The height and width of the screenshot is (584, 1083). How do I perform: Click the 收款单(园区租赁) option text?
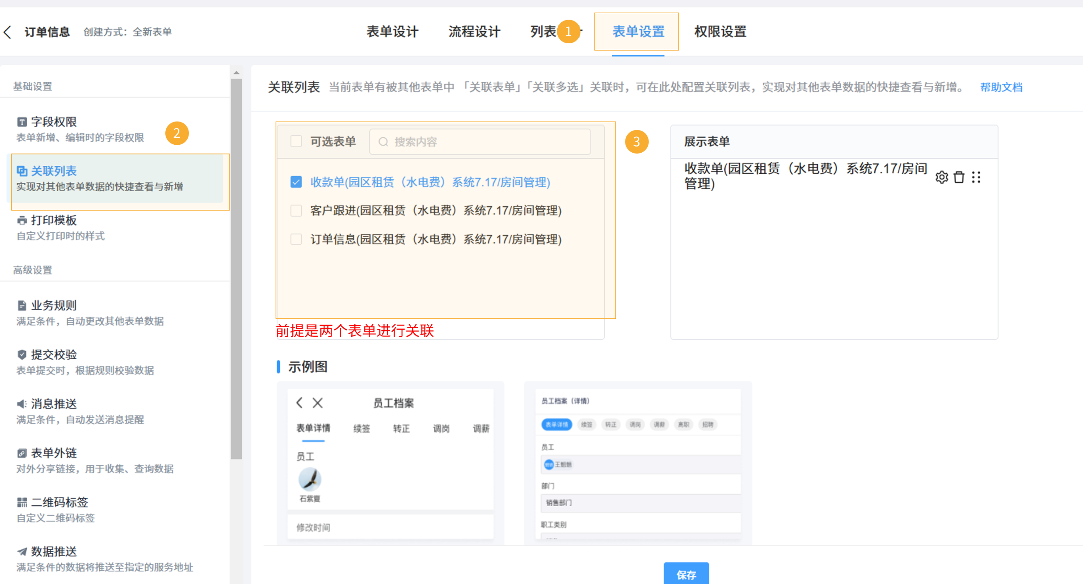pyautogui.click(x=430, y=182)
